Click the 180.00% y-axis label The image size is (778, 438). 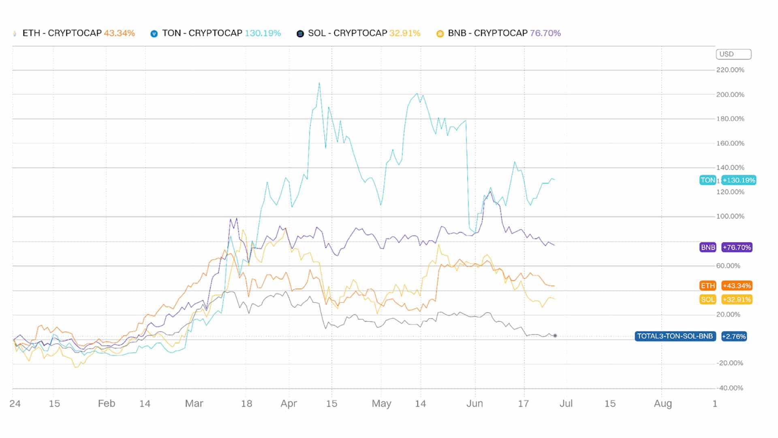click(730, 119)
